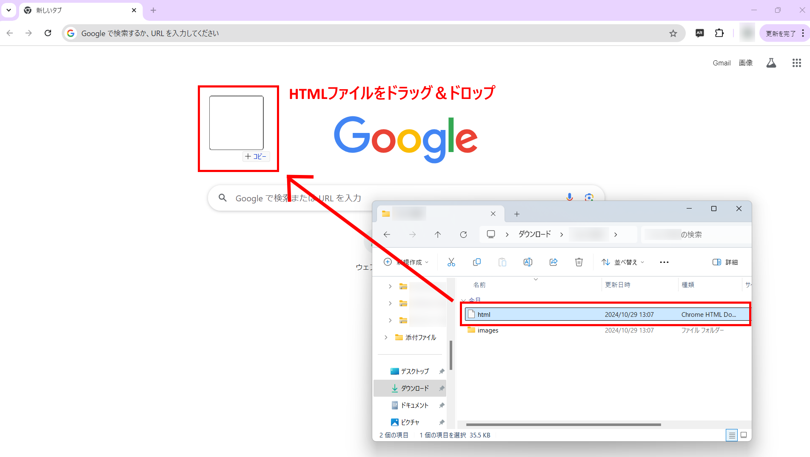The image size is (810, 457).
Task: Click the Paste icon in Explorer toolbar
Action: tap(502, 262)
